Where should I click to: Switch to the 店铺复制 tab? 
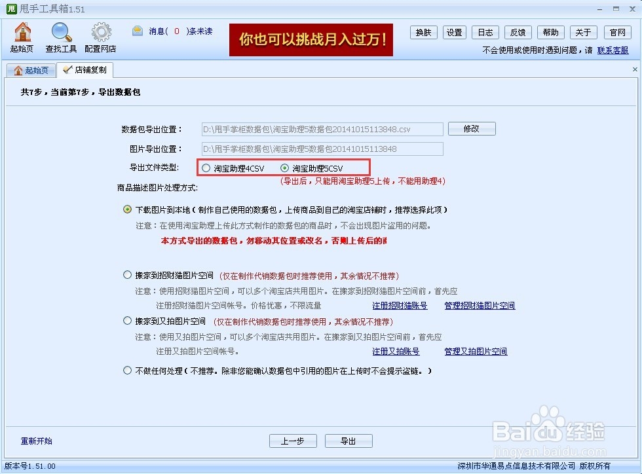(85, 69)
